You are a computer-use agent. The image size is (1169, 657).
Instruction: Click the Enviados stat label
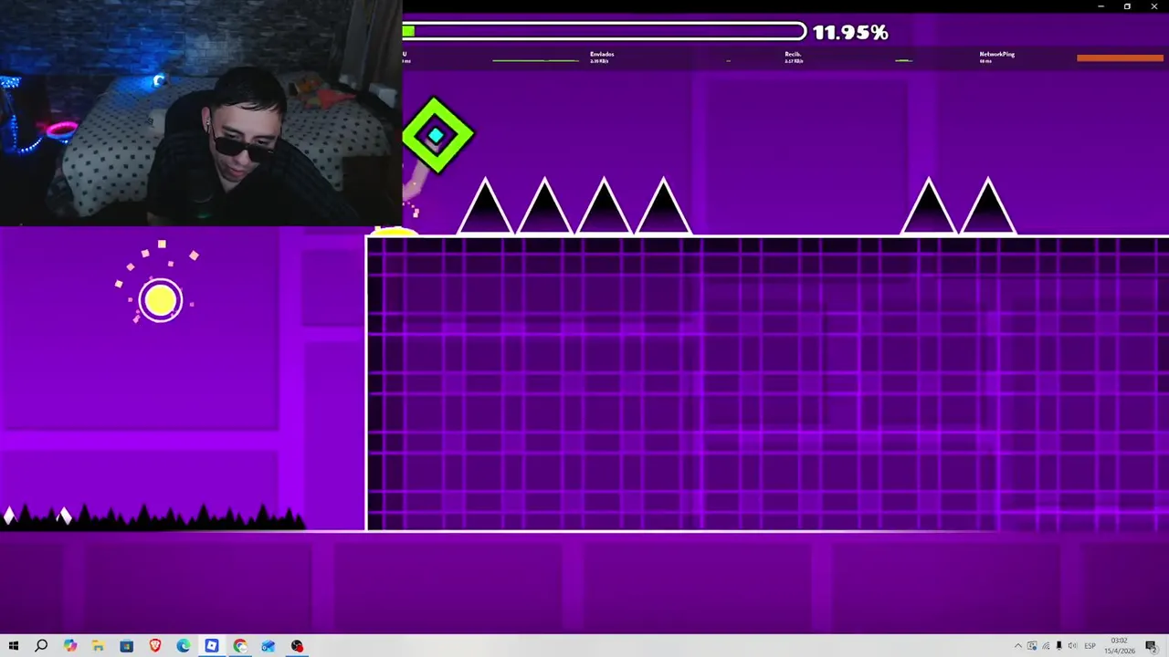click(602, 55)
